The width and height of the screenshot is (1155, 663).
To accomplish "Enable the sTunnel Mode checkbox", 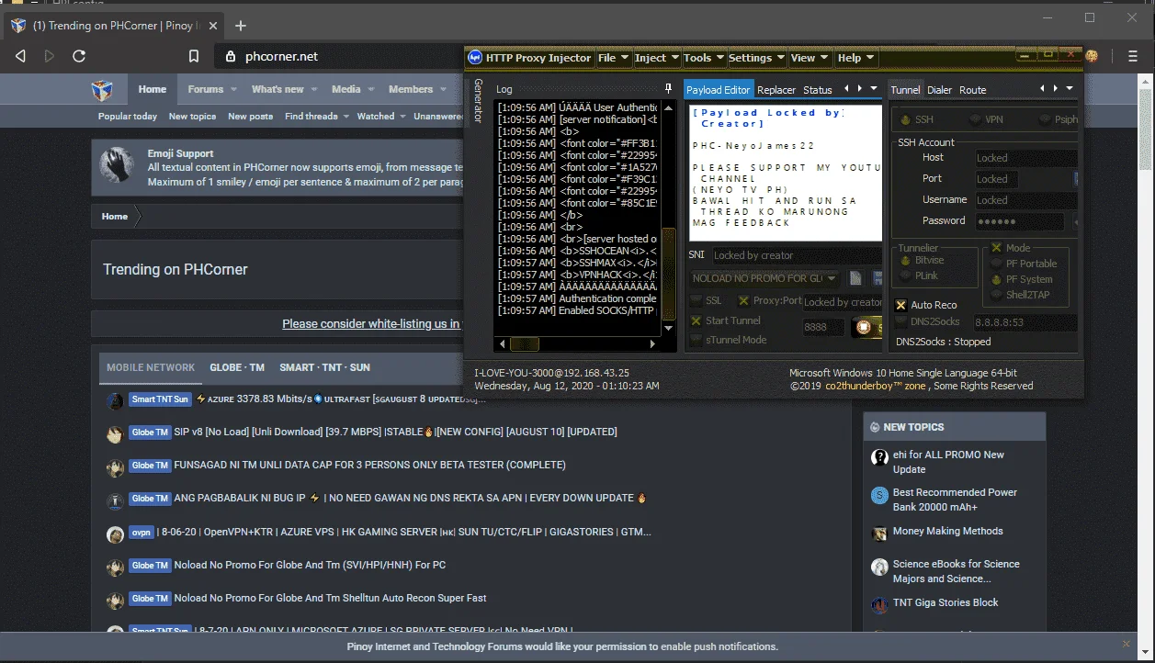I will click(x=696, y=340).
